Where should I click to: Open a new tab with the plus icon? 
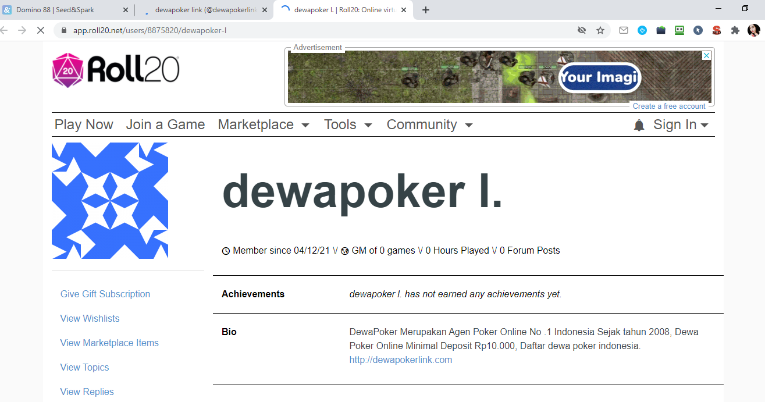coord(425,10)
